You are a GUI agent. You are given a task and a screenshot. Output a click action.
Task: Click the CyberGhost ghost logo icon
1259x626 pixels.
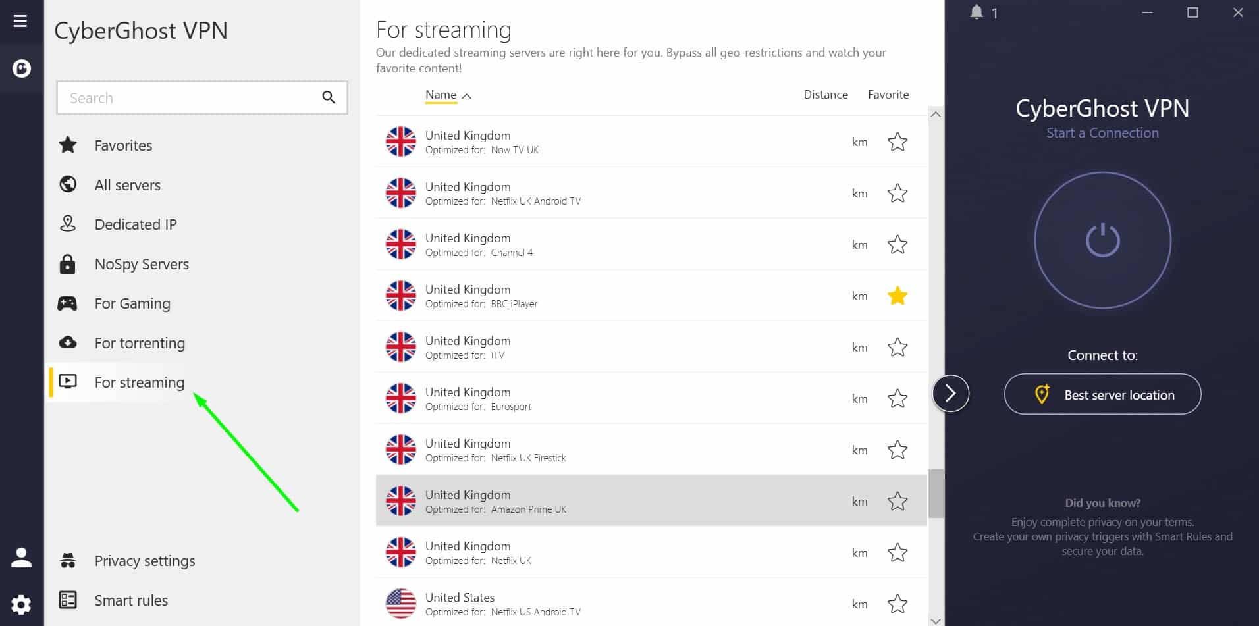click(x=21, y=68)
